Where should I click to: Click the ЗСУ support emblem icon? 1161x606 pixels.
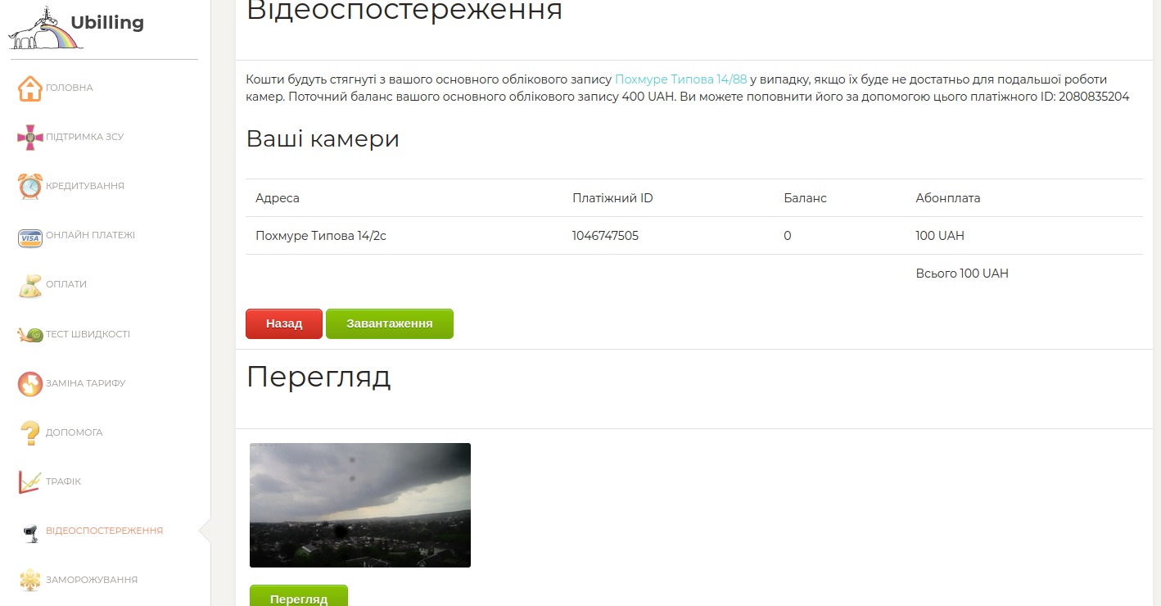[x=29, y=138]
